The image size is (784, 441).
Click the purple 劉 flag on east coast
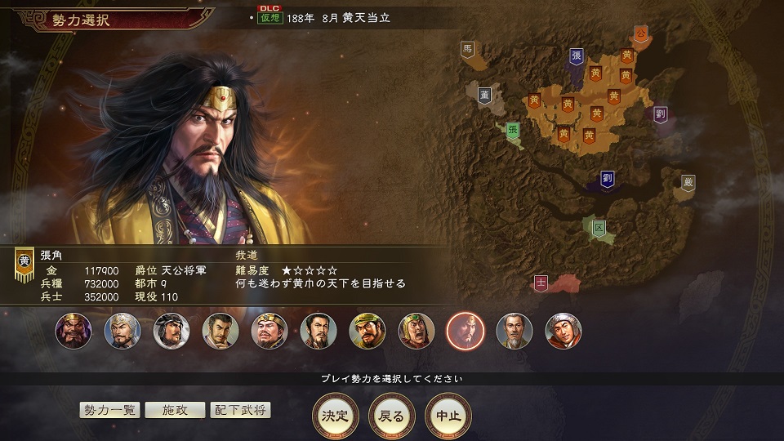(661, 114)
